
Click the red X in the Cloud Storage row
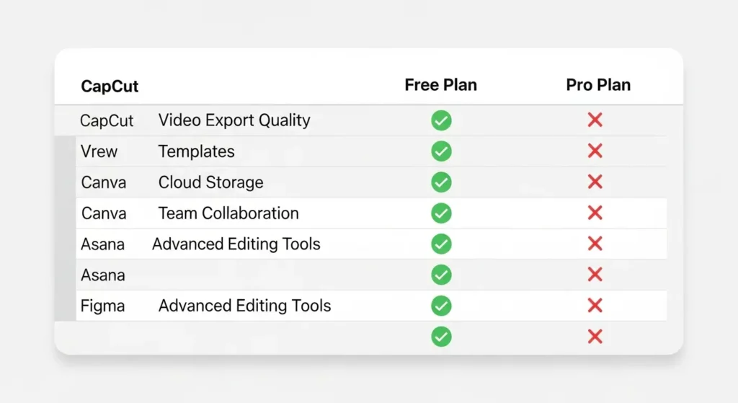(595, 182)
